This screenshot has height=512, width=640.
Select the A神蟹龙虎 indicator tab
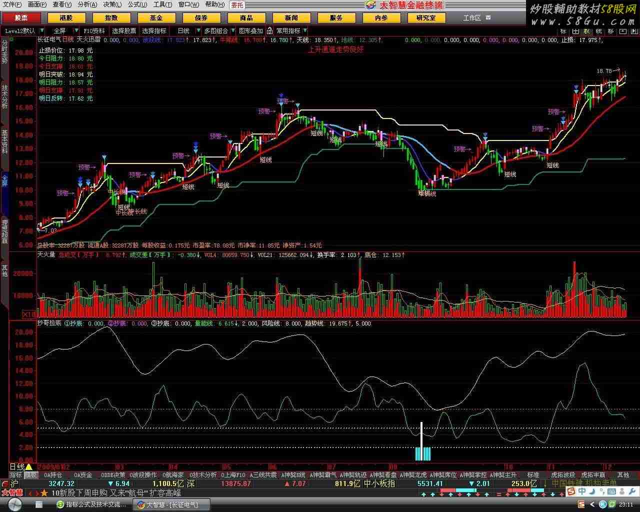tap(413, 474)
